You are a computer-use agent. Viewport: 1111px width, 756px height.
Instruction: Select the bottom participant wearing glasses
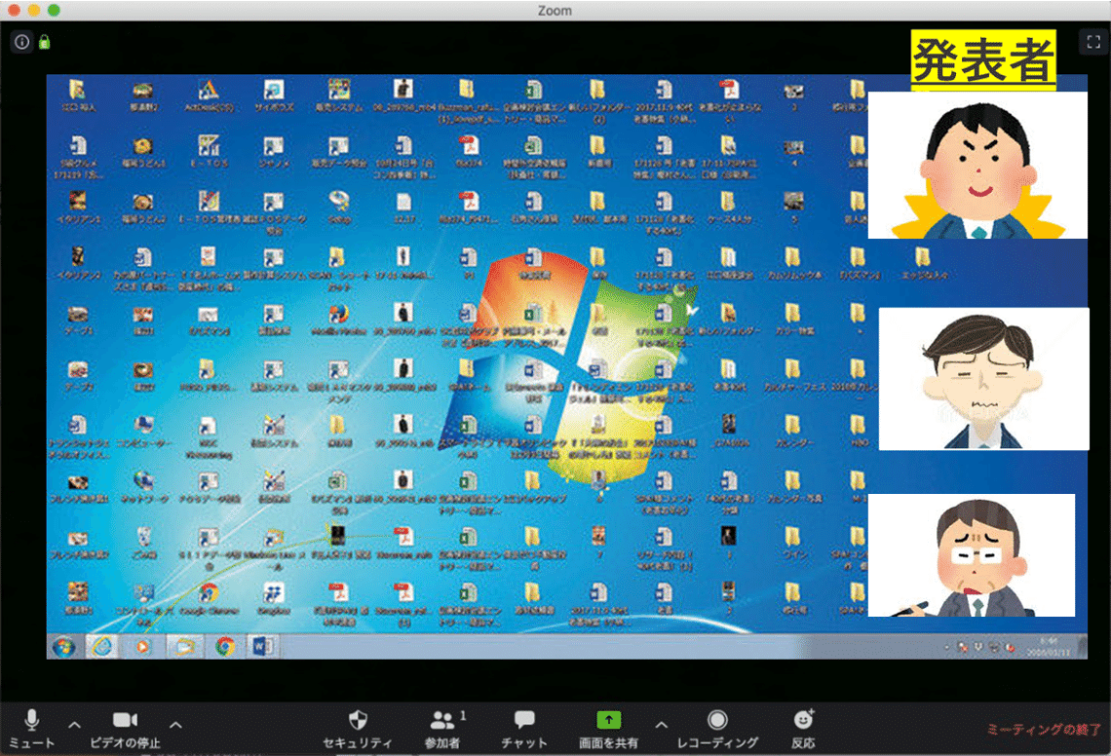[x=972, y=555]
